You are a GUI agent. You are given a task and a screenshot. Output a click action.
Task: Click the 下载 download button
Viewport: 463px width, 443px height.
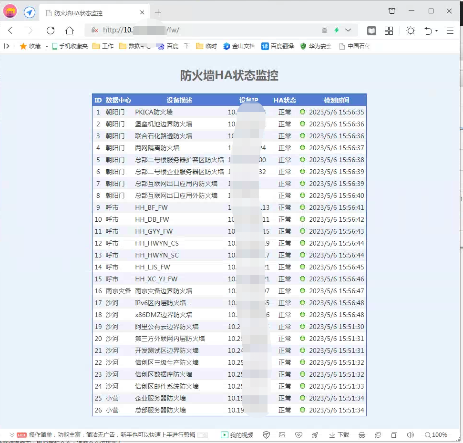click(x=339, y=435)
